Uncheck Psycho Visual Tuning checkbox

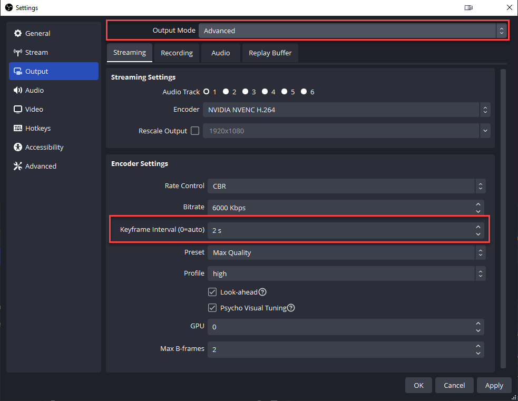[212, 308]
